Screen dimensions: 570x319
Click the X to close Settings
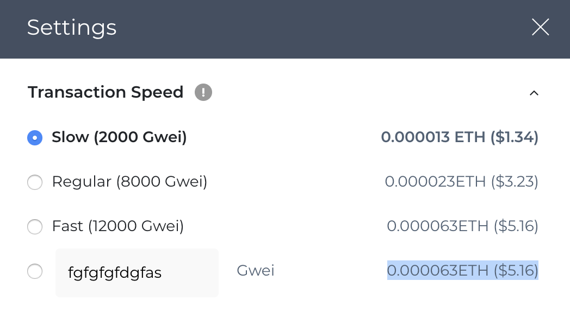pyautogui.click(x=540, y=27)
